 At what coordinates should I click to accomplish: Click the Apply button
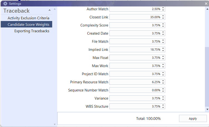193,118
